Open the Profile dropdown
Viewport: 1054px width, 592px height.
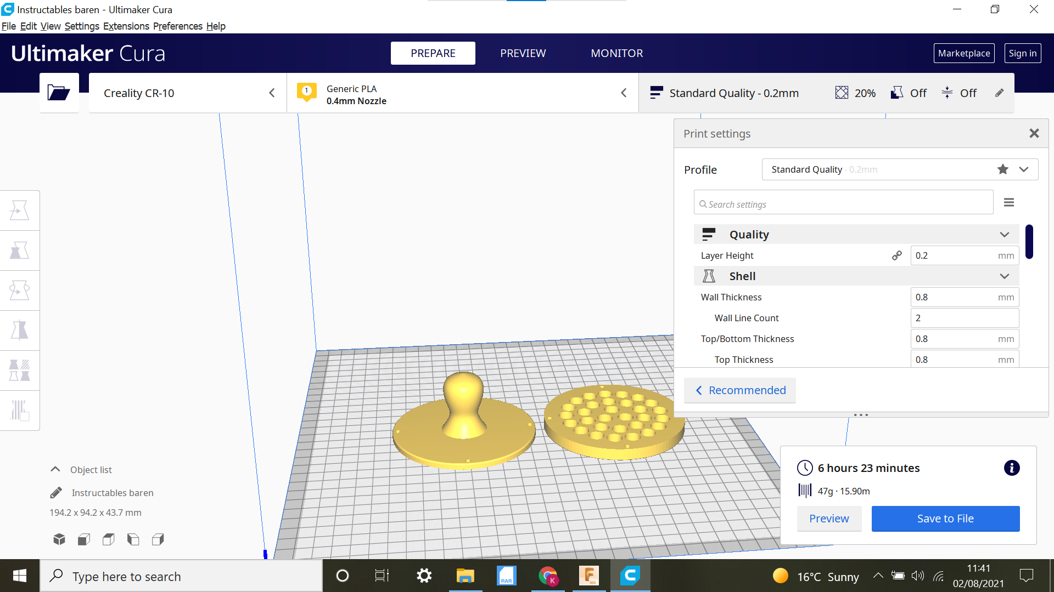[x=1024, y=169]
